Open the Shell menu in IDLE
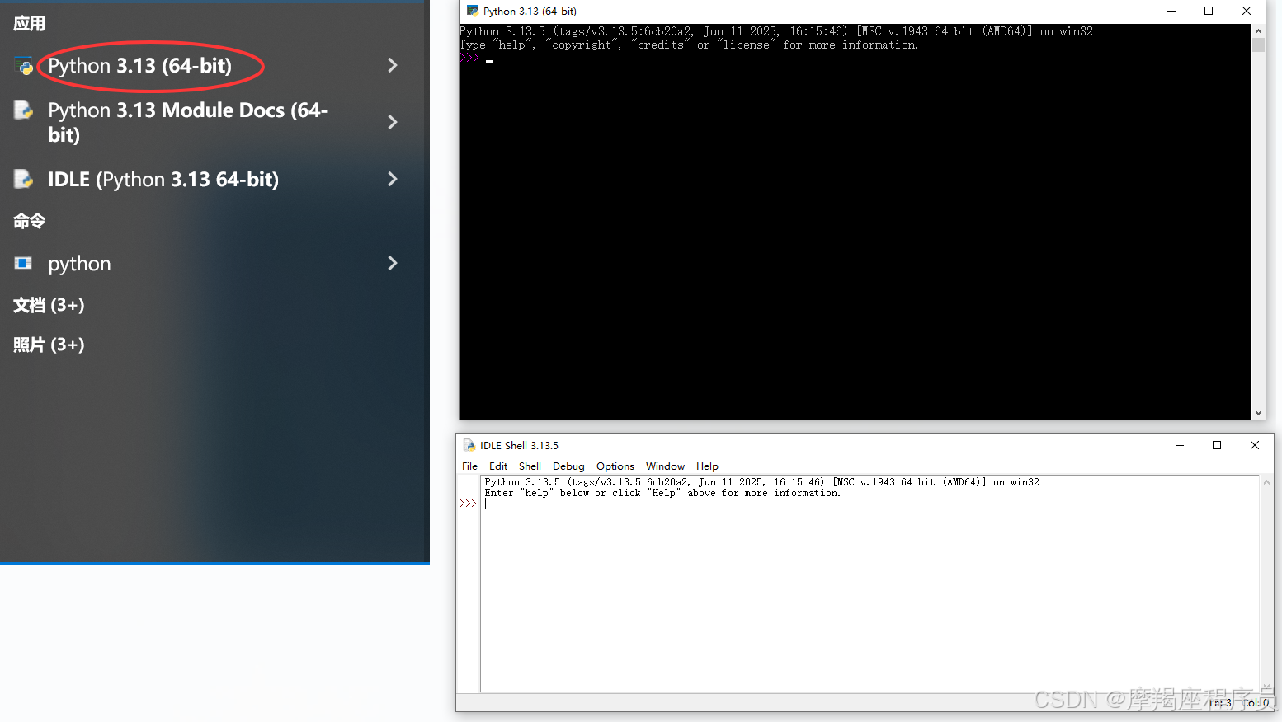Viewport: 1282px width, 722px height. coord(530,466)
